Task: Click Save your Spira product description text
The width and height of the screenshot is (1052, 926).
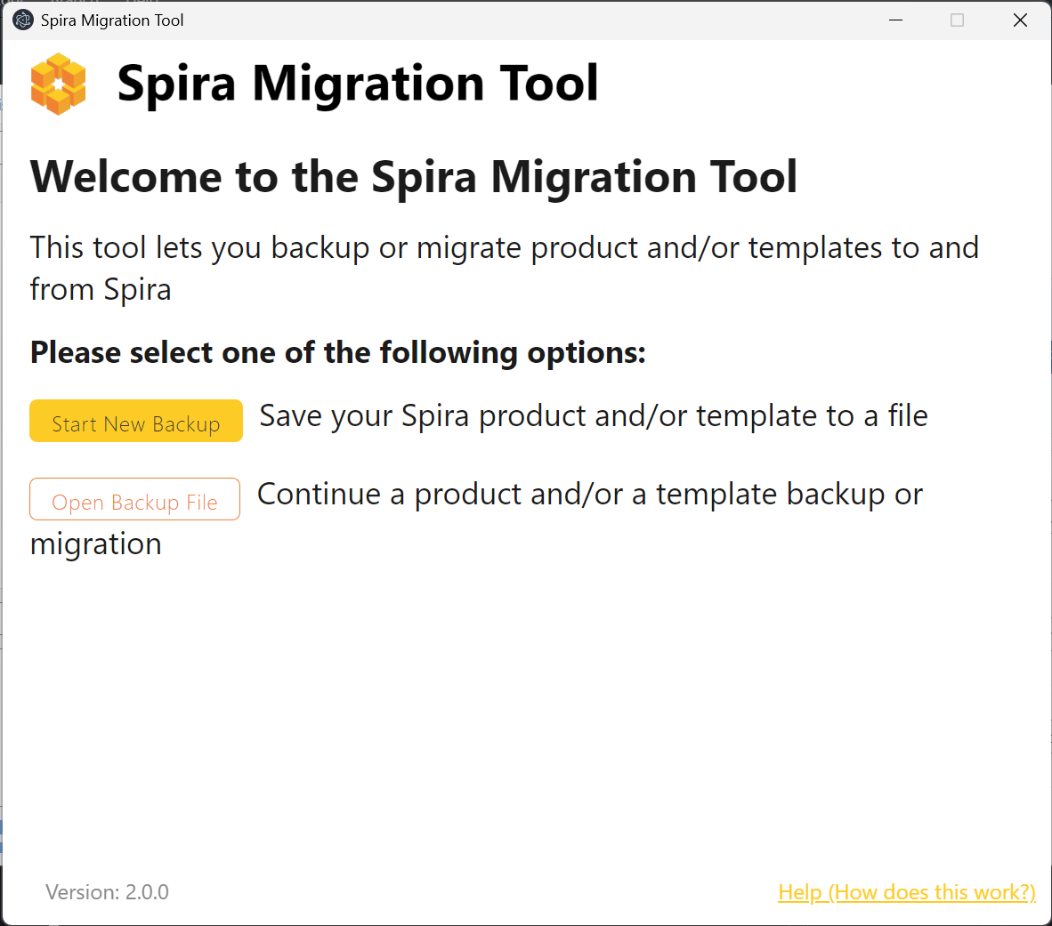Action: pos(594,415)
